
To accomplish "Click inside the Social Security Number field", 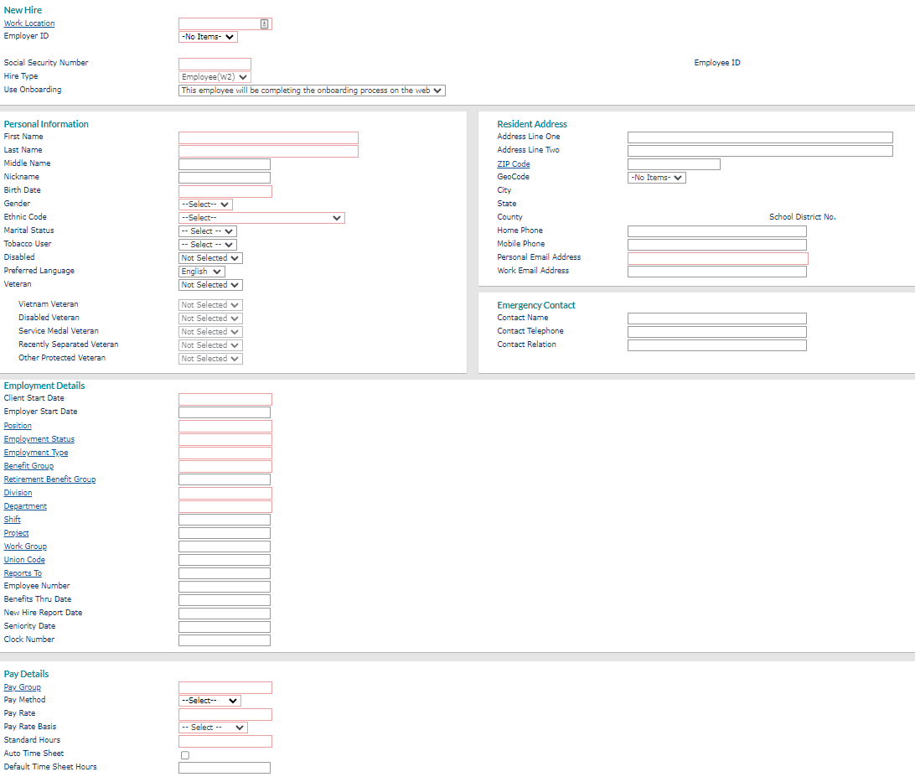I will pos(215,63).
